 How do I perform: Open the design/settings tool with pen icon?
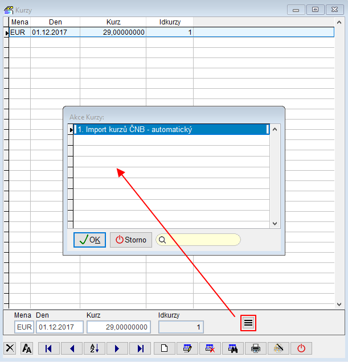(x=278, y=348)
